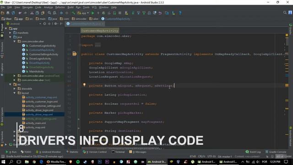Click the Copy toolbar icon
Screen dimensions: 293x165
(x=38, y=13)
